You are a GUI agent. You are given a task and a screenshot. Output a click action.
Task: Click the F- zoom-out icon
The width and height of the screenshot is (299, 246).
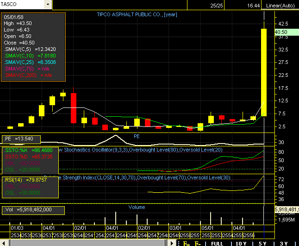[x=198, y=243]
